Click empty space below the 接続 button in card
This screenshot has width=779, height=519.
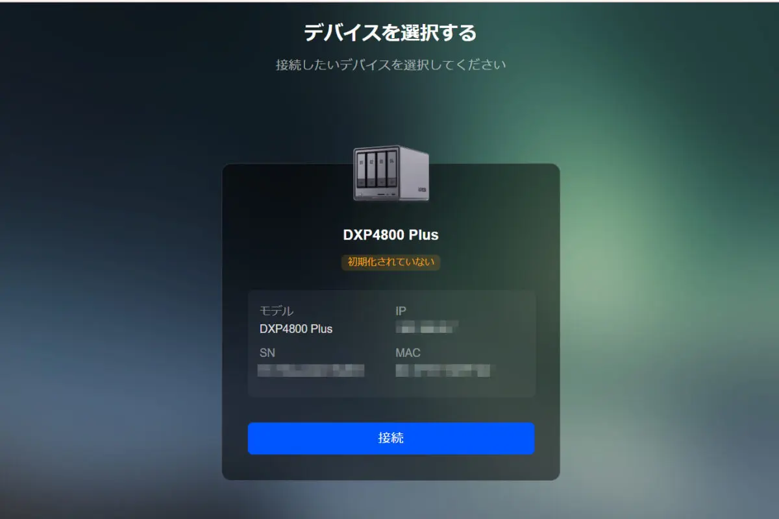[391, 467]
